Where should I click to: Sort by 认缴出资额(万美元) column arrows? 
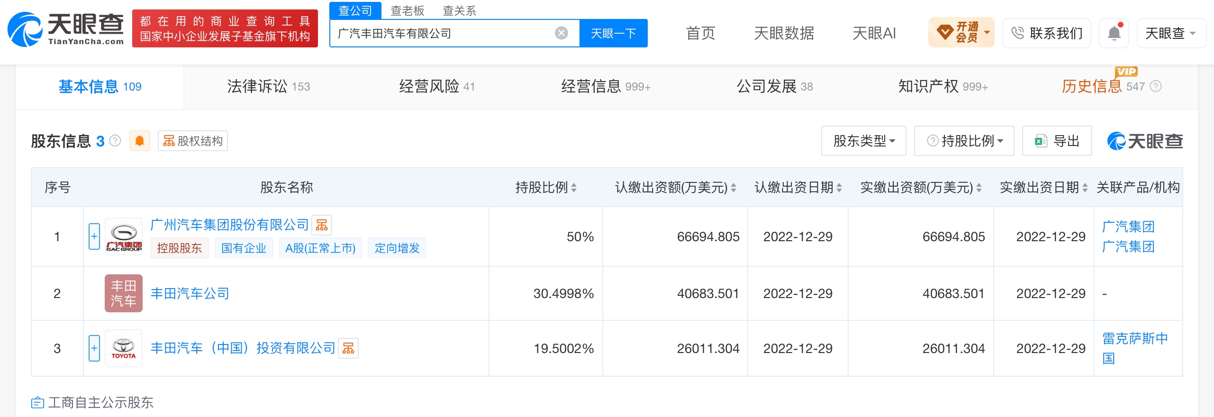coord(734,188)
